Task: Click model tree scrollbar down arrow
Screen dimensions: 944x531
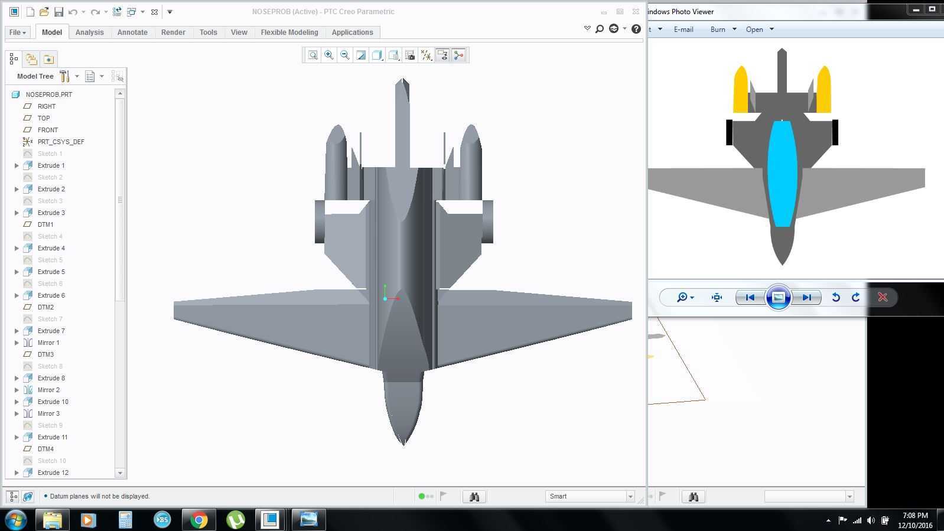Action: tap(120, 473)
